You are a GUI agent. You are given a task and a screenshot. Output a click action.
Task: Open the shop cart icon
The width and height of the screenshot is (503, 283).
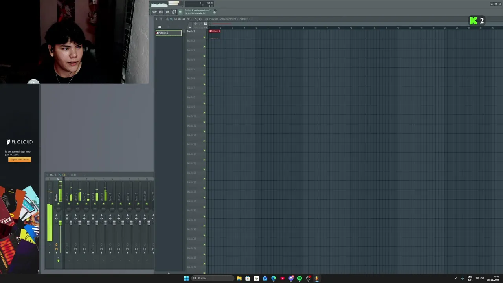[x=180, y=12]
